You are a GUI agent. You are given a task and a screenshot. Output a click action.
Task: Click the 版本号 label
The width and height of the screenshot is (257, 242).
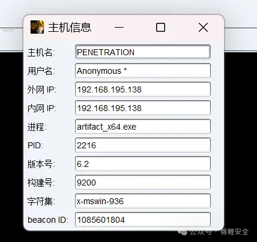pyautogui.click(x=41, y=164)
